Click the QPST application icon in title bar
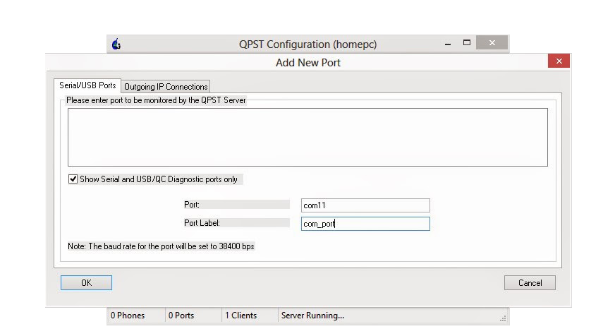This screenshot has height=336, width=603. click(116, 44)
